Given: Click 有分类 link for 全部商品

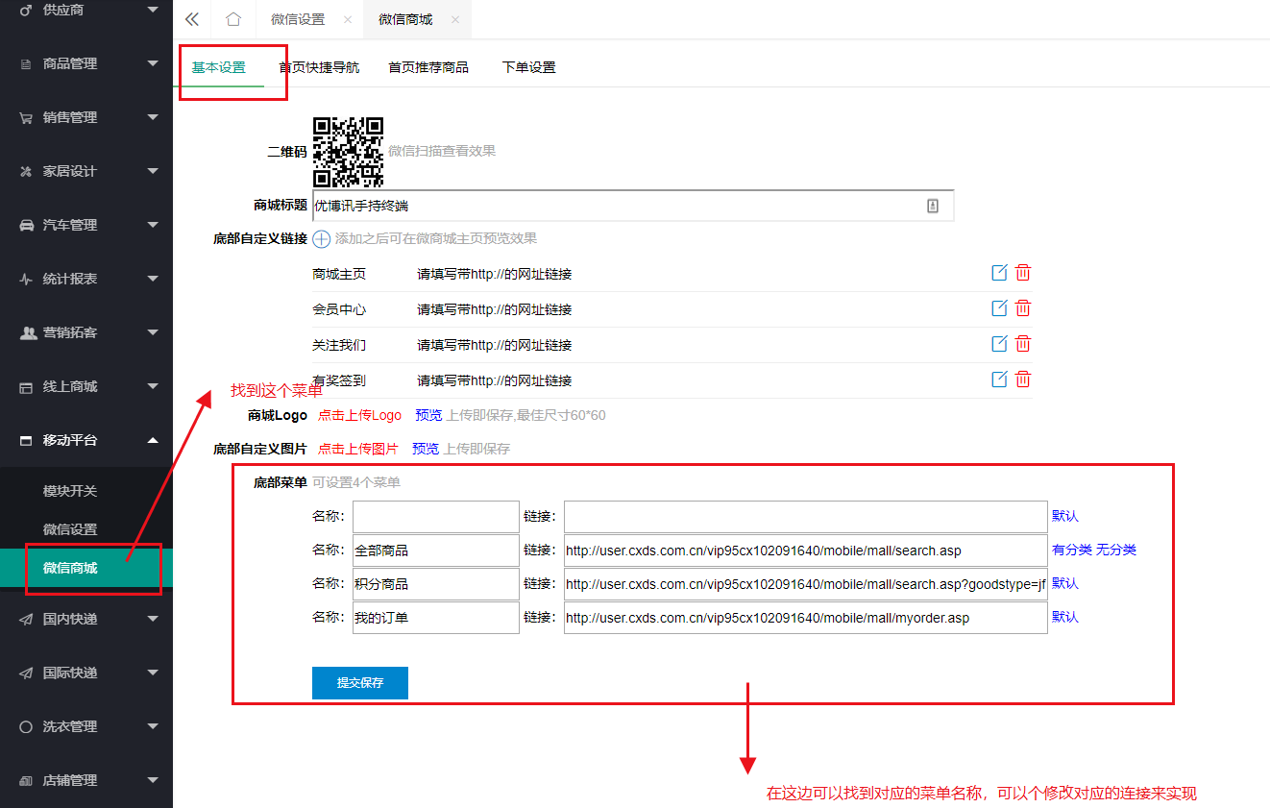Looking at the screenshot, I should (1072, 550).
